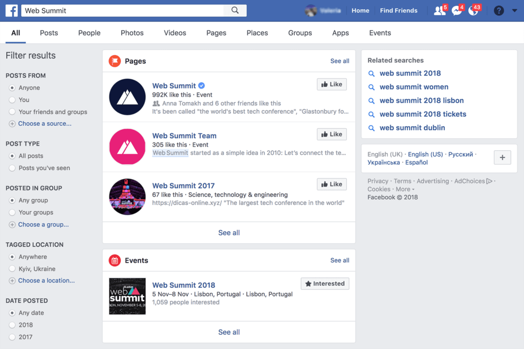Open the account dropdown arrow
Viewport: 524px width, 349px height.
click(515, 11)
